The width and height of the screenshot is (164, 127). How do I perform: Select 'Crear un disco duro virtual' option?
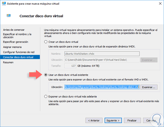(x=46, y=42)
